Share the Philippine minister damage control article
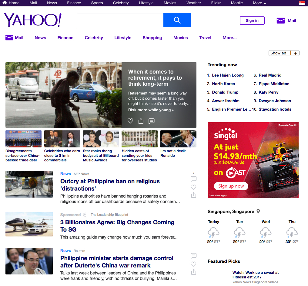The image size is (308, 286). point(193,272)
